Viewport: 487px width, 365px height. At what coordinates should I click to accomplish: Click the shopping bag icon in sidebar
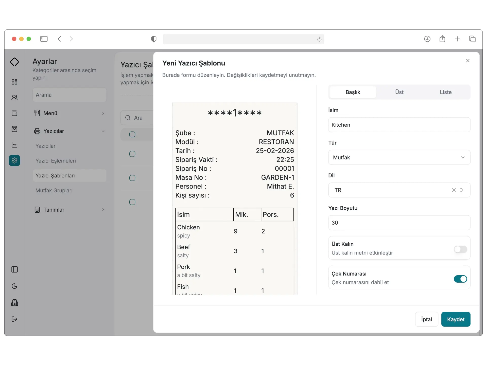tap(14, 129)
